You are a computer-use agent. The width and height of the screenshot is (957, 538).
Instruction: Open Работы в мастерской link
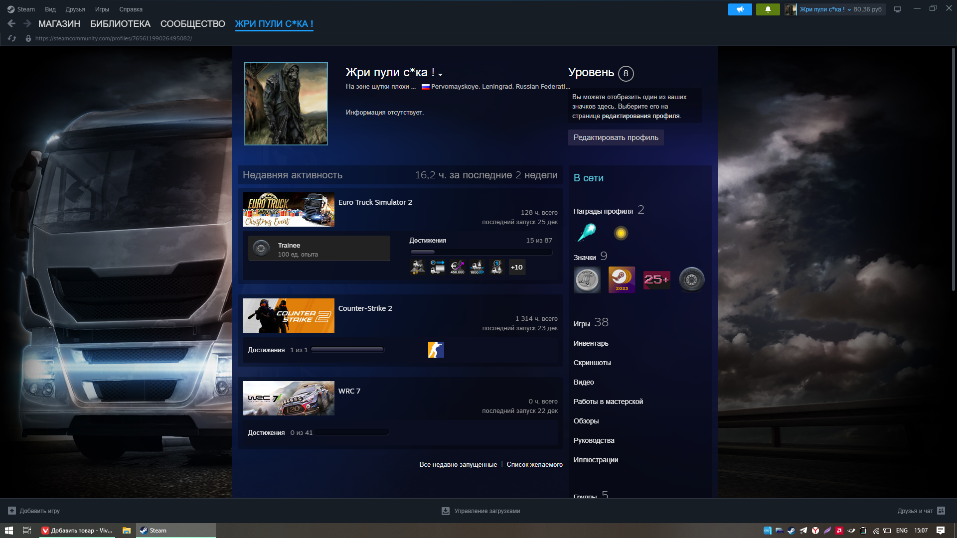608,402
